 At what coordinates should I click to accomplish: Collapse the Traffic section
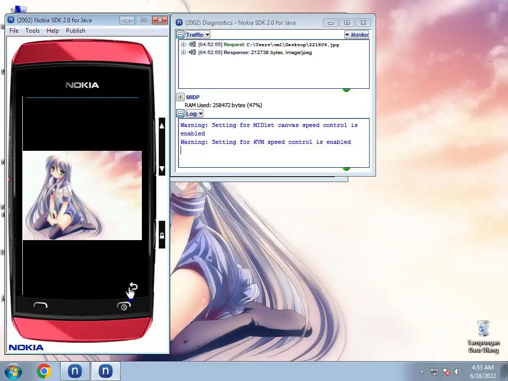[181, 34]
